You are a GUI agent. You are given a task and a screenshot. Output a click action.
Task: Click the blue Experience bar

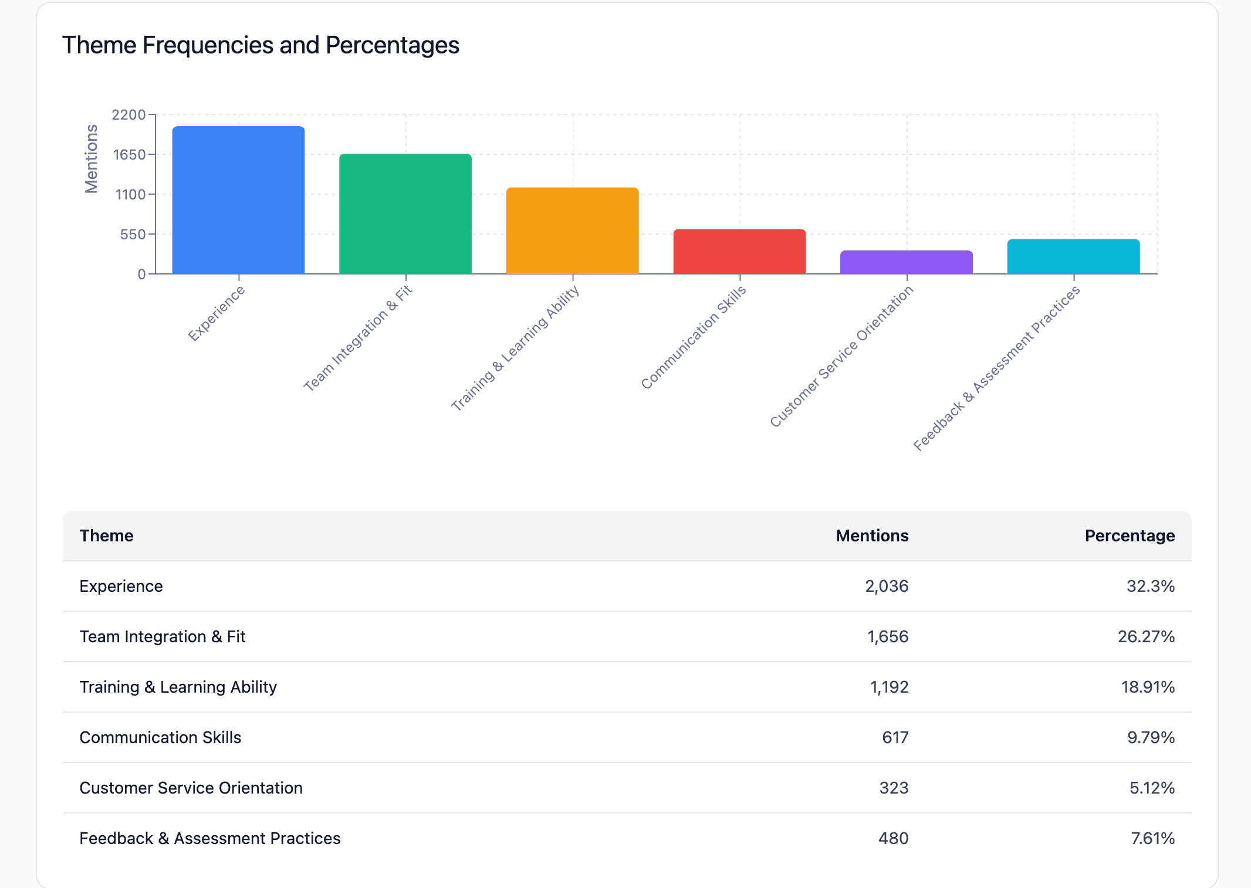pos(238,200)
